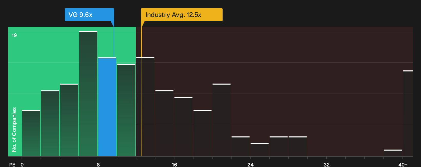The image size is (421, 167).
Task: Click the bar beginning at PE 12
Action: [x=145, y=107]
